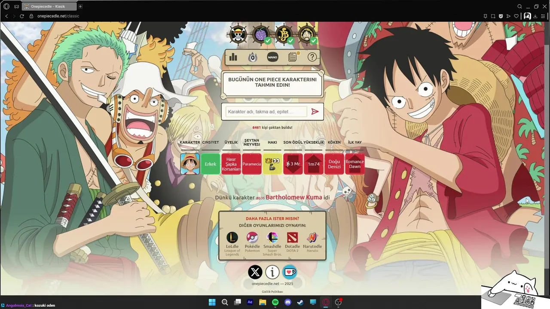550x309 pixels.
Task: Open Spotify from the taskbar
Action: point(275,302)
